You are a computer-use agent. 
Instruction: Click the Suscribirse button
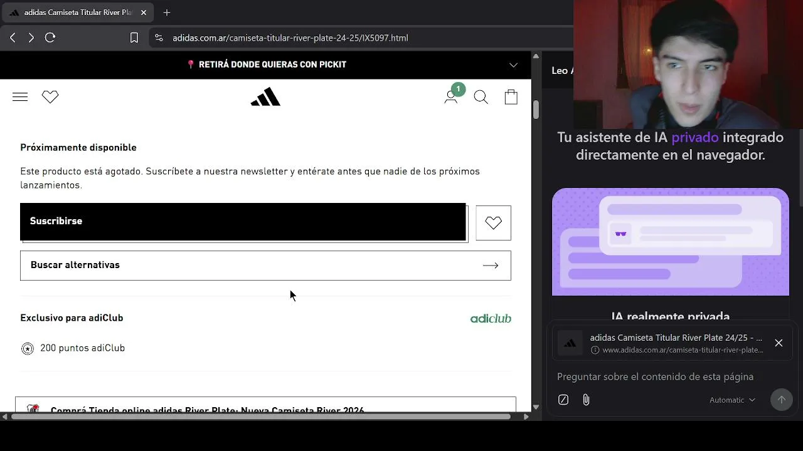pyautogui.click(x=243, y=221)
